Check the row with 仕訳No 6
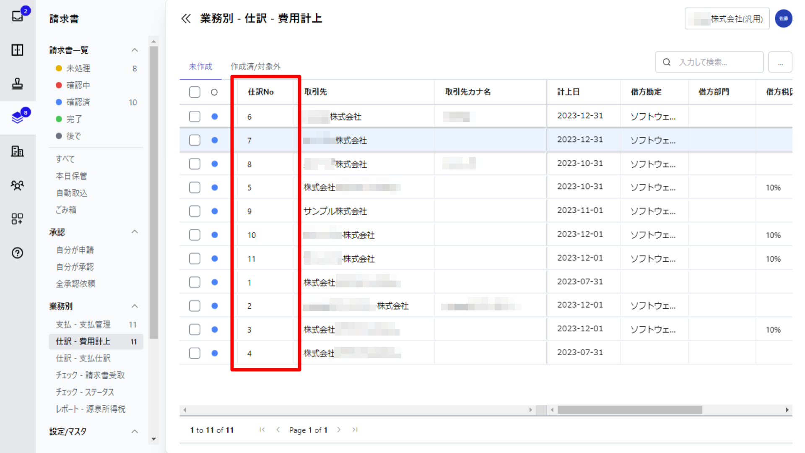 tap(195, 116)
